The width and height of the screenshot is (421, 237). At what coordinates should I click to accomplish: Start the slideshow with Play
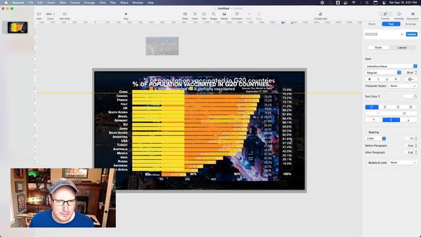tap(126, 16)
